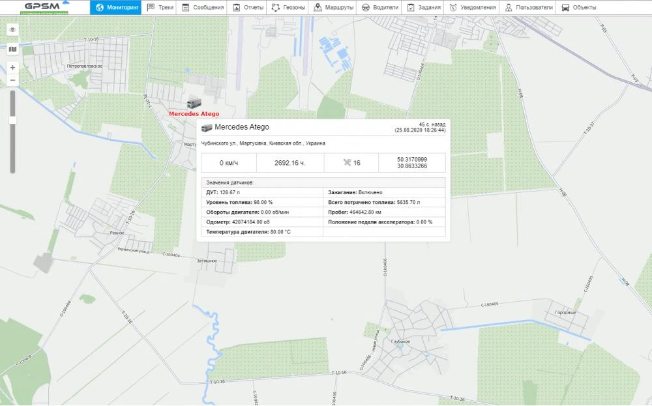Screen dimensions: 652x406
Task: Open Уведомления using the bell icon
Action: [455, 8]
